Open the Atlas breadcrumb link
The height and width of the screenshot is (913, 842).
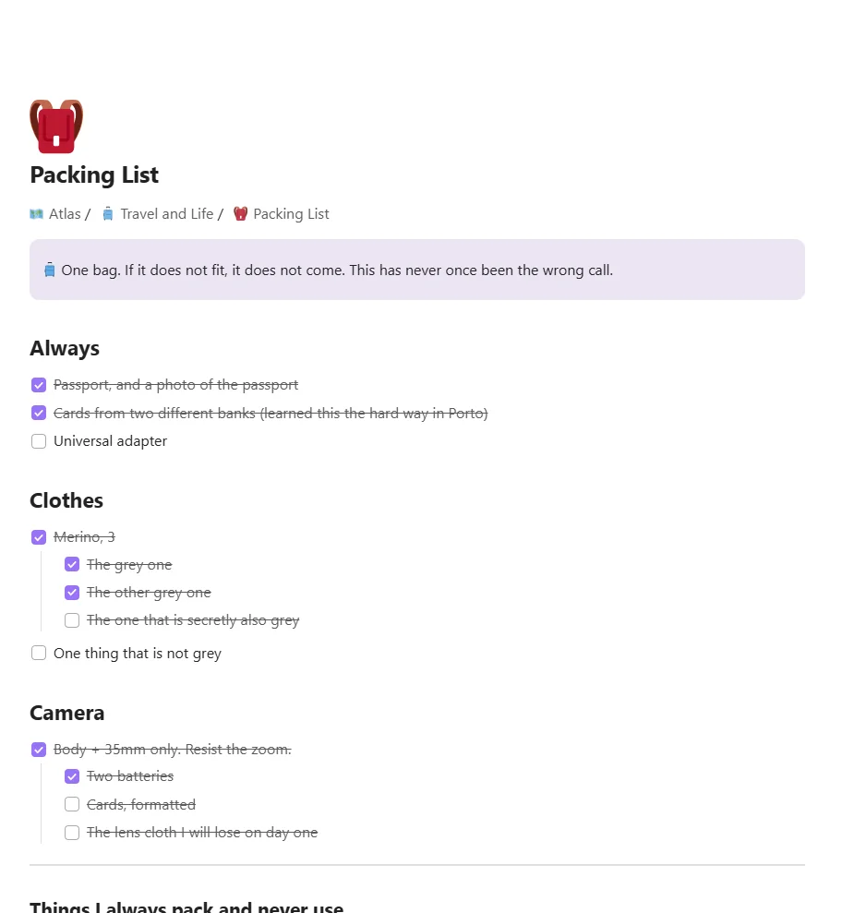point(65,214)
